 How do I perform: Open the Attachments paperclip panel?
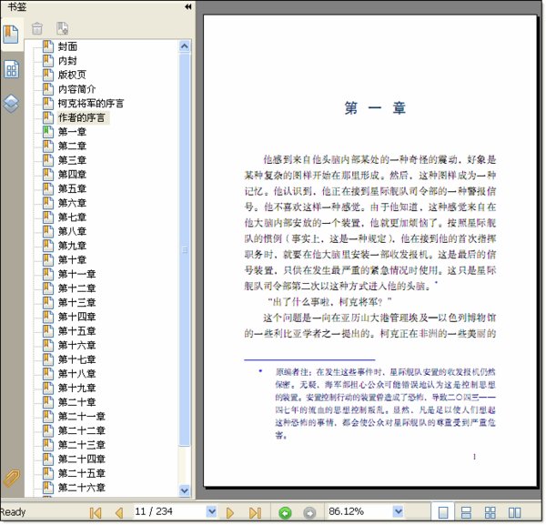coord(11,480)
